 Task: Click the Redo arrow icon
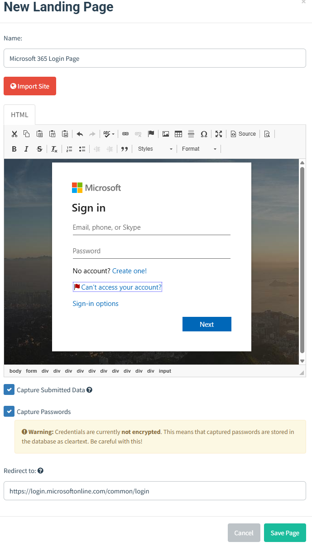click(x=92, y=134)
